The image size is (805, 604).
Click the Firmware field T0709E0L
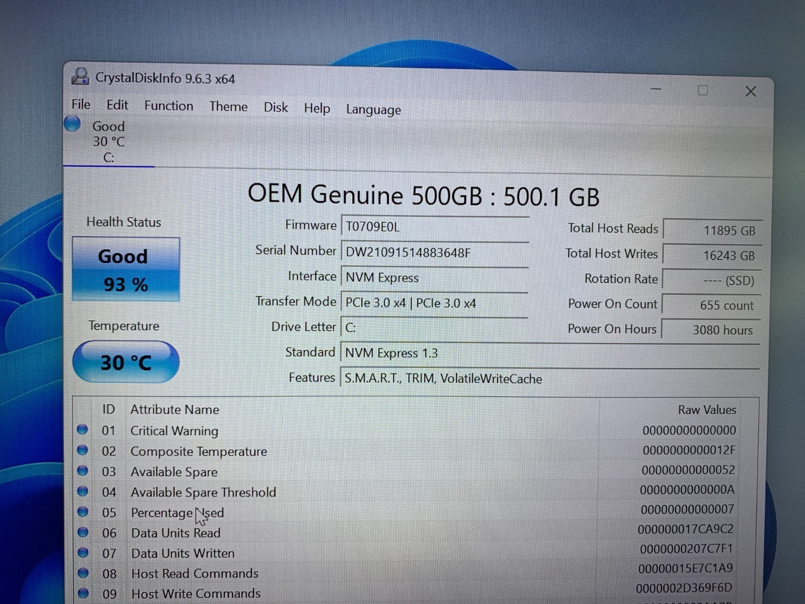pos(435,226)
